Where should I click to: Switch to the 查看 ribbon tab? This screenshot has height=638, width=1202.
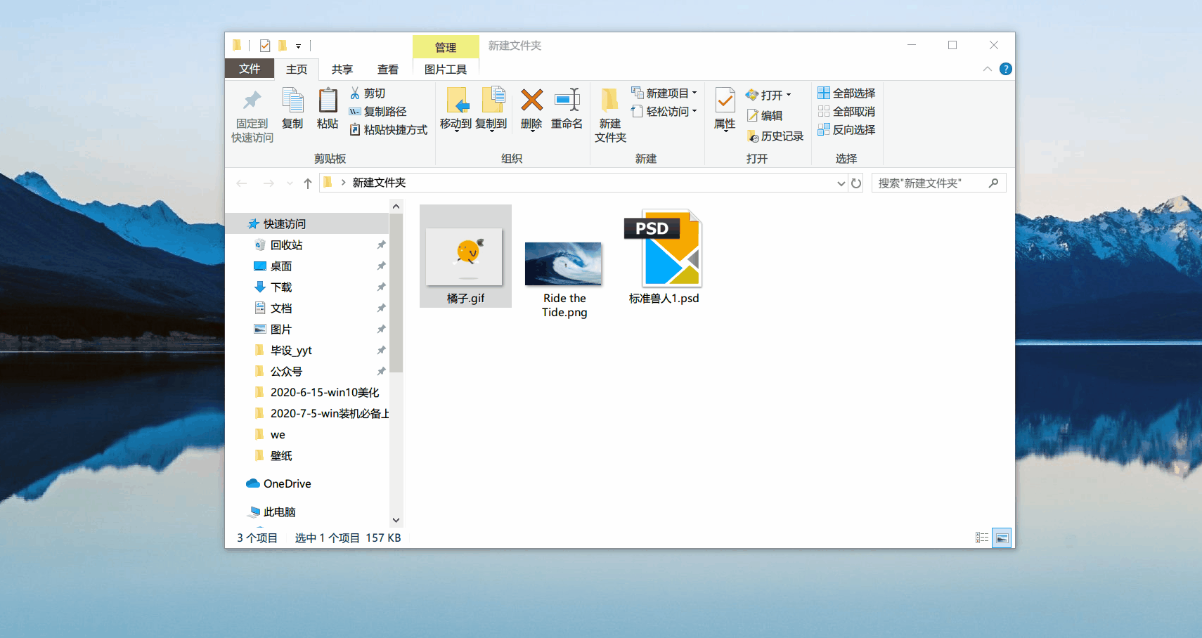coord(387,69)
